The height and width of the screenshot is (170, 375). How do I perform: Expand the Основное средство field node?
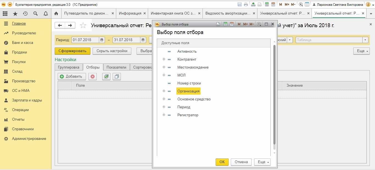164,99
